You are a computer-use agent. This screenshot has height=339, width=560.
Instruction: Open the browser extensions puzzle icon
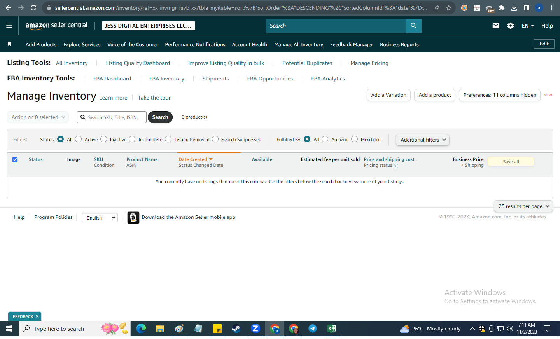coord(502,8)
